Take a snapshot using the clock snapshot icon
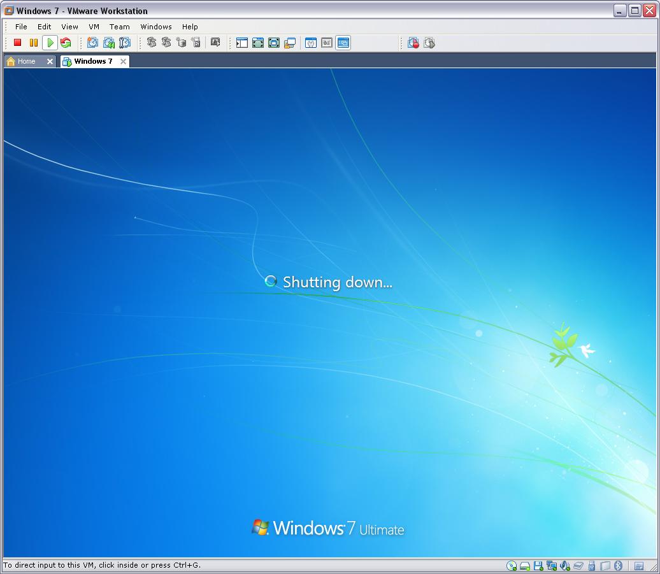Viewport: 660px width, 574px height. 92,43
